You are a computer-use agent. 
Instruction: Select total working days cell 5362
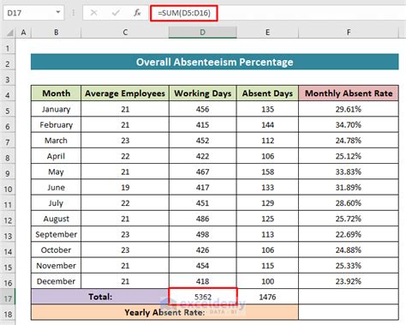click(203, 297)
